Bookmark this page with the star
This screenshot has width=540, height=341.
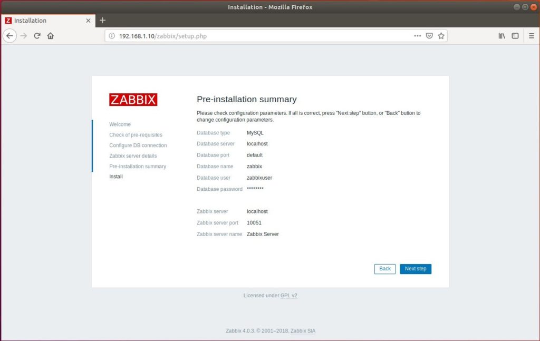[441, 36]
